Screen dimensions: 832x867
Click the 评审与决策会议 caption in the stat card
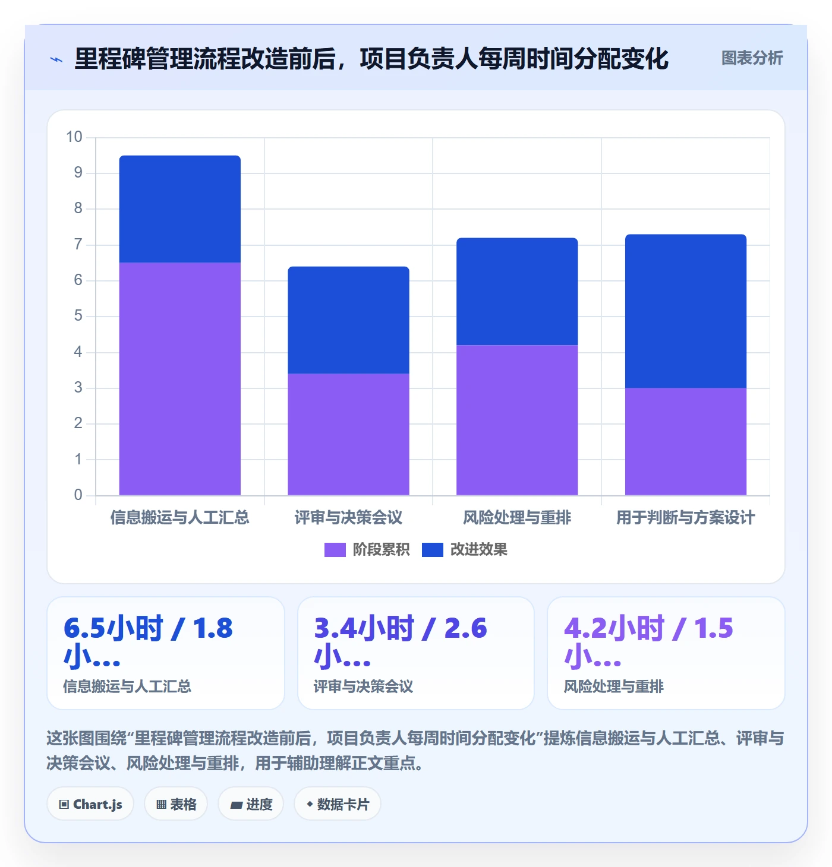click(363, 687)
